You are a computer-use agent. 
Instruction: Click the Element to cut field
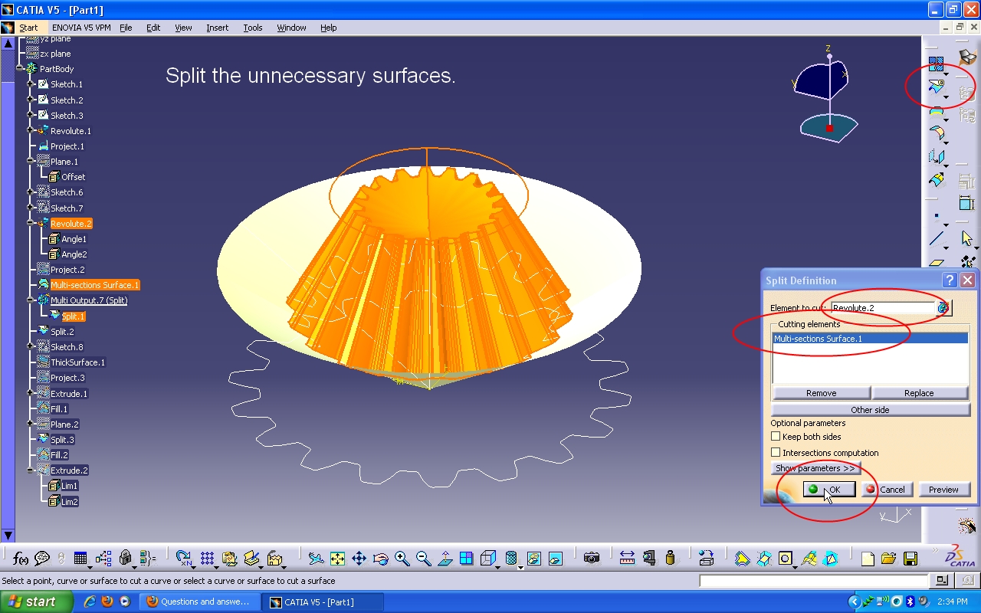pos(883,308)
